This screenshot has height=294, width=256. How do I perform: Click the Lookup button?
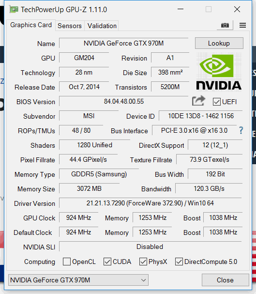tap(219, 43)
